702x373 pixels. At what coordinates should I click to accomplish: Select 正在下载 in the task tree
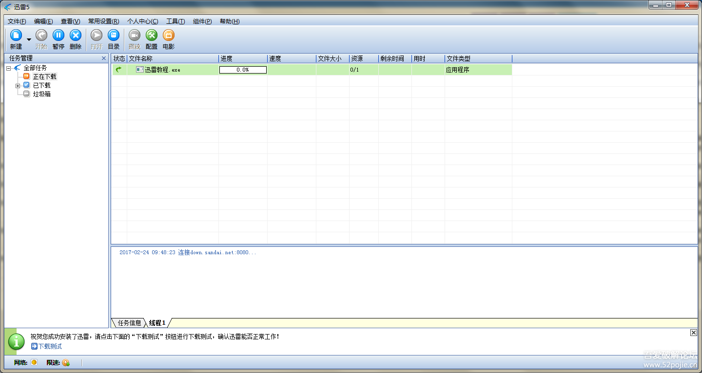pyautogui.click(x=44, y=77)
